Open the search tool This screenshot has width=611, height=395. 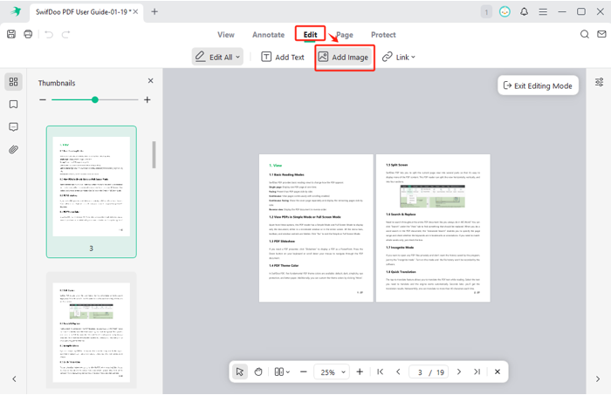click(585, 34)
